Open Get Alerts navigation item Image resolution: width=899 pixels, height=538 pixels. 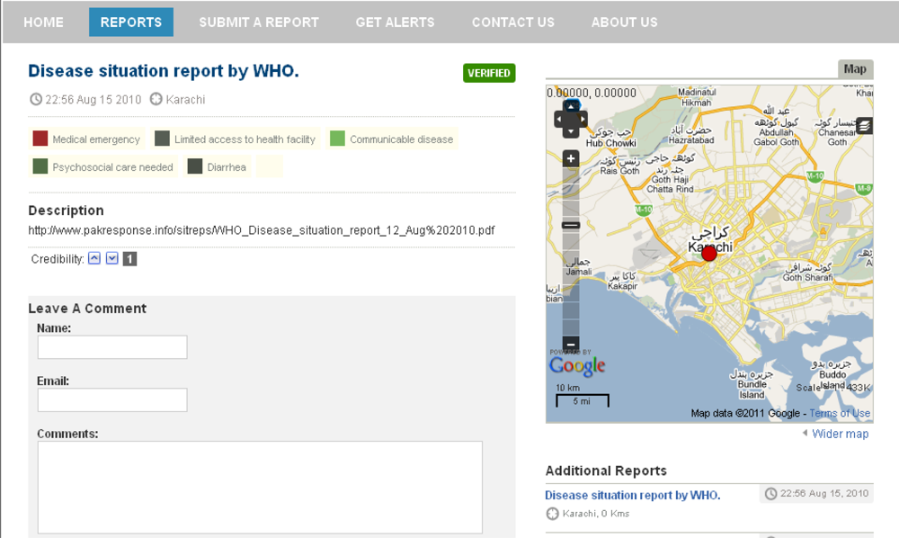tap(395, 22)
